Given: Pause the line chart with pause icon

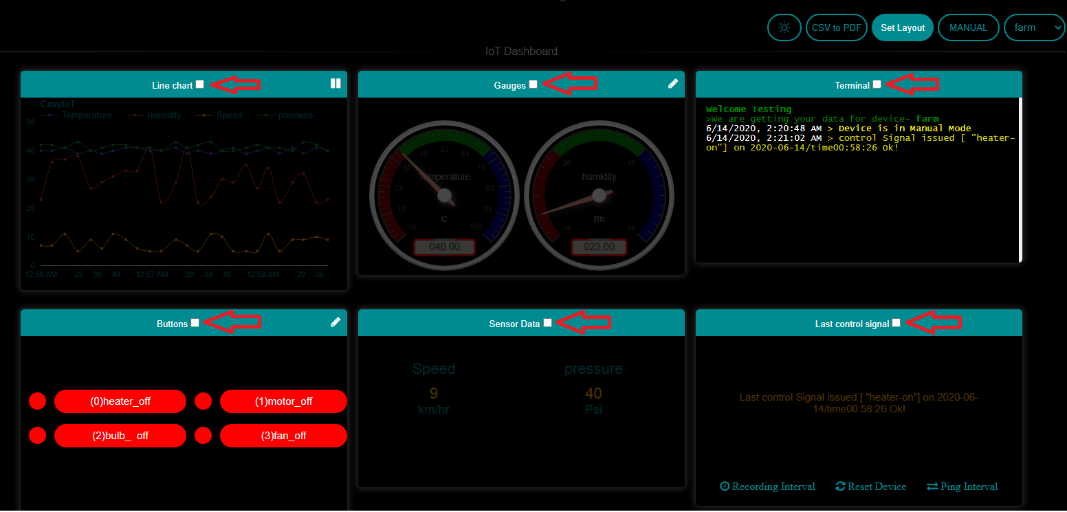Looking at the screenshot, I should point(335,83).
